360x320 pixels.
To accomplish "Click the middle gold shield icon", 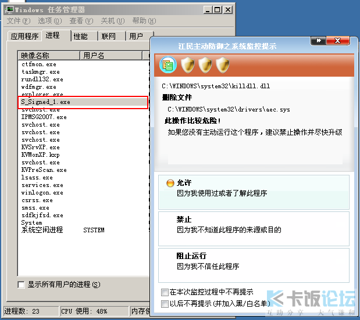I will [205, 65].
